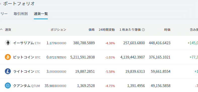Click the Litecoin blue logo icon
Image resolution: width=198 pixels, height=92 pixels.
point(8,71)
